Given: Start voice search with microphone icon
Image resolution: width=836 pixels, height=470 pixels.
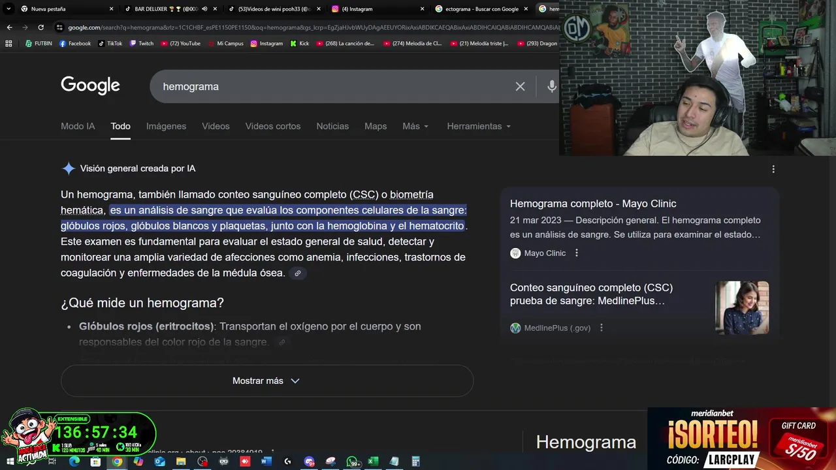Looking at the screenshot, I should click(552, 86).
